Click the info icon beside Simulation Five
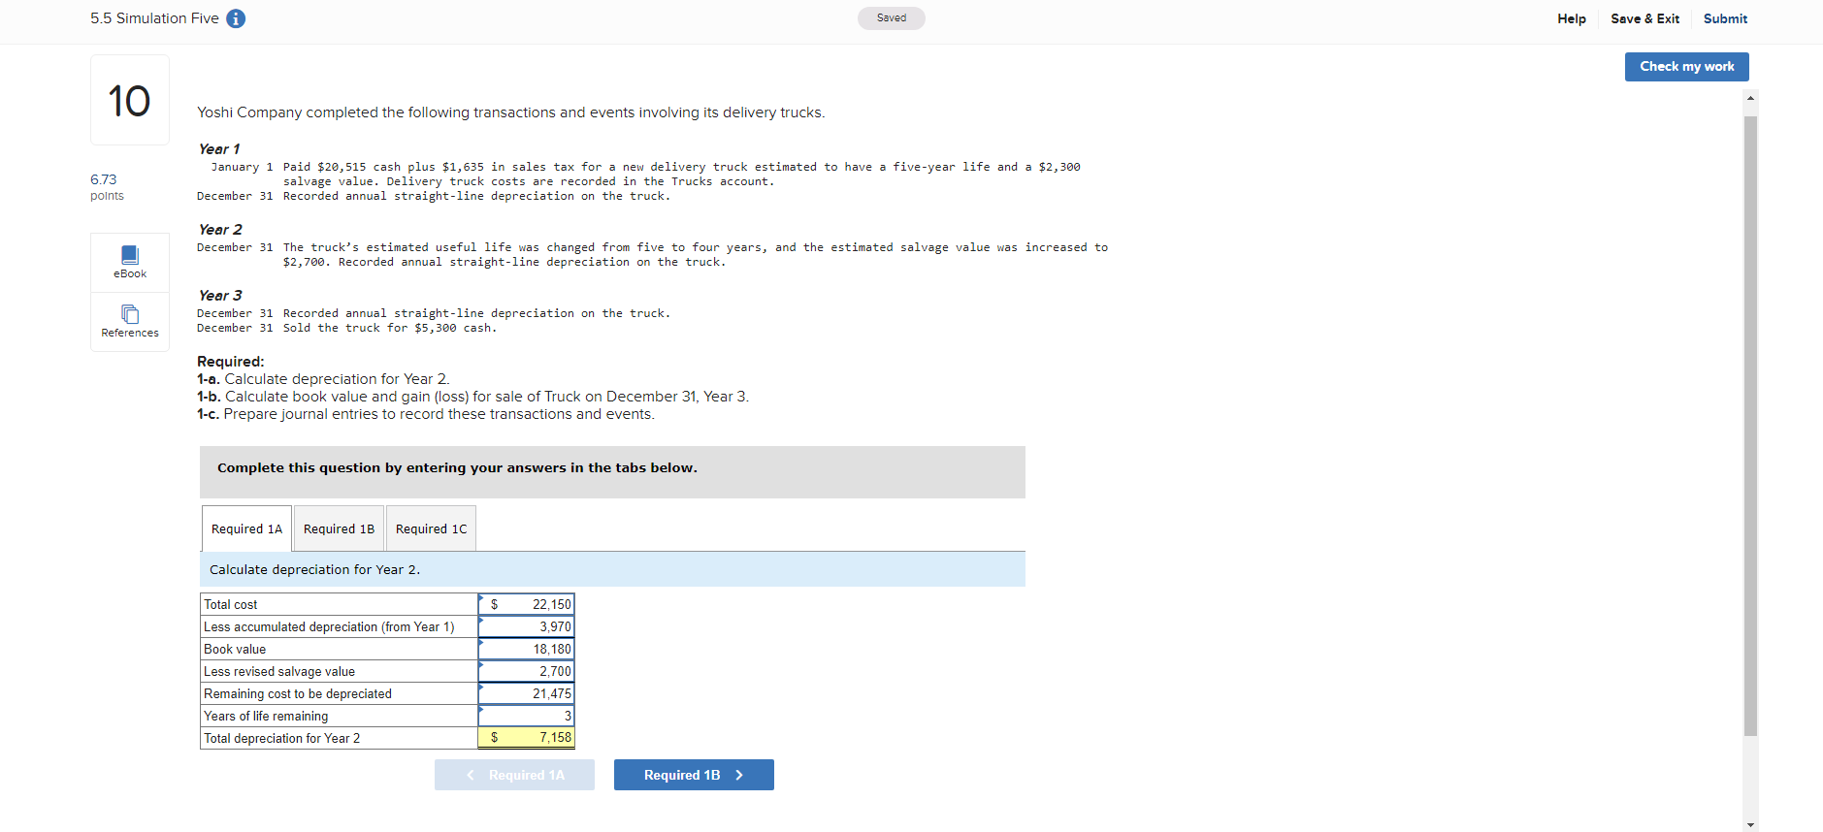 coord(236,18)
